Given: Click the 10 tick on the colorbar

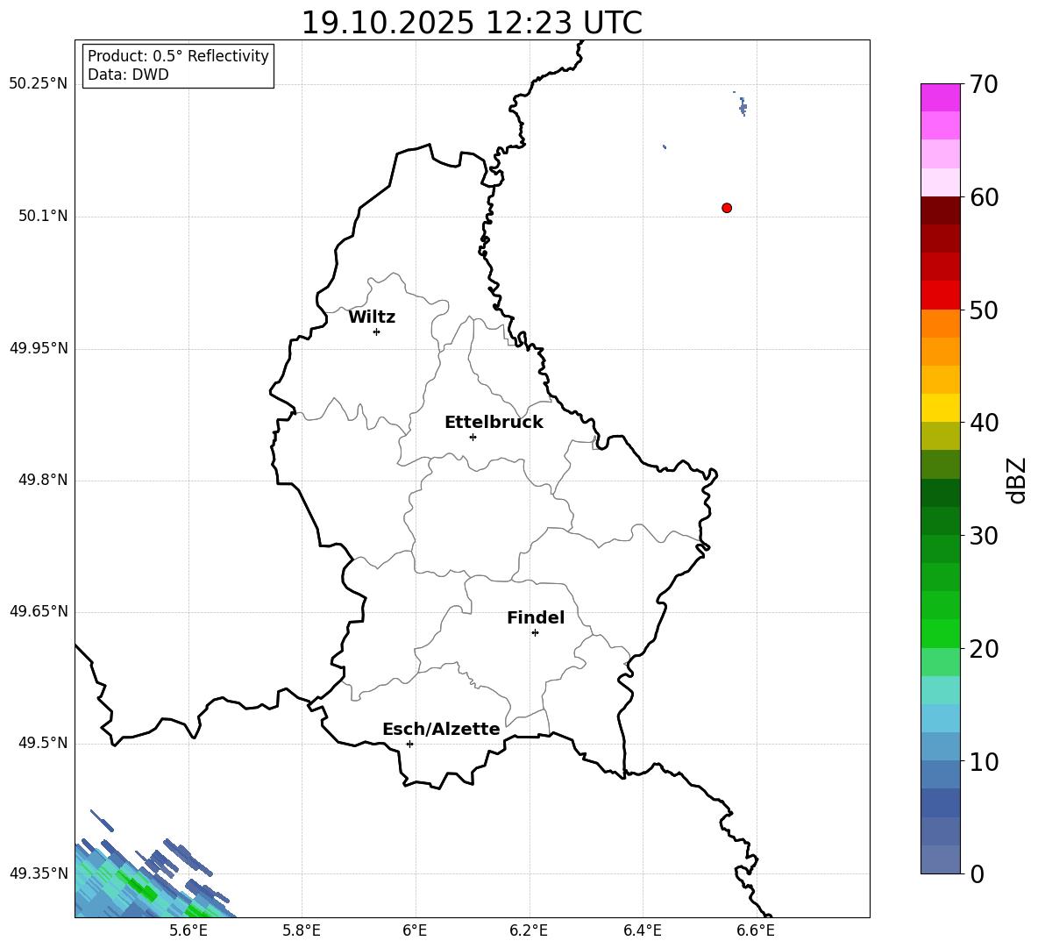Looking at the screenshot, I should pos(984,761).
